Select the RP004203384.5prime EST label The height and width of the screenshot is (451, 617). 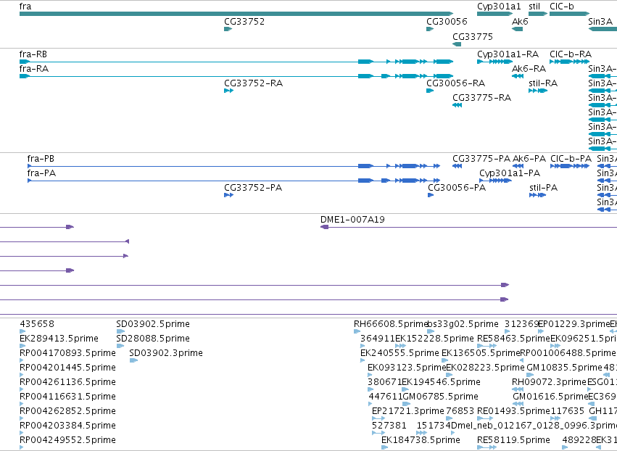[x=67, y=426]
